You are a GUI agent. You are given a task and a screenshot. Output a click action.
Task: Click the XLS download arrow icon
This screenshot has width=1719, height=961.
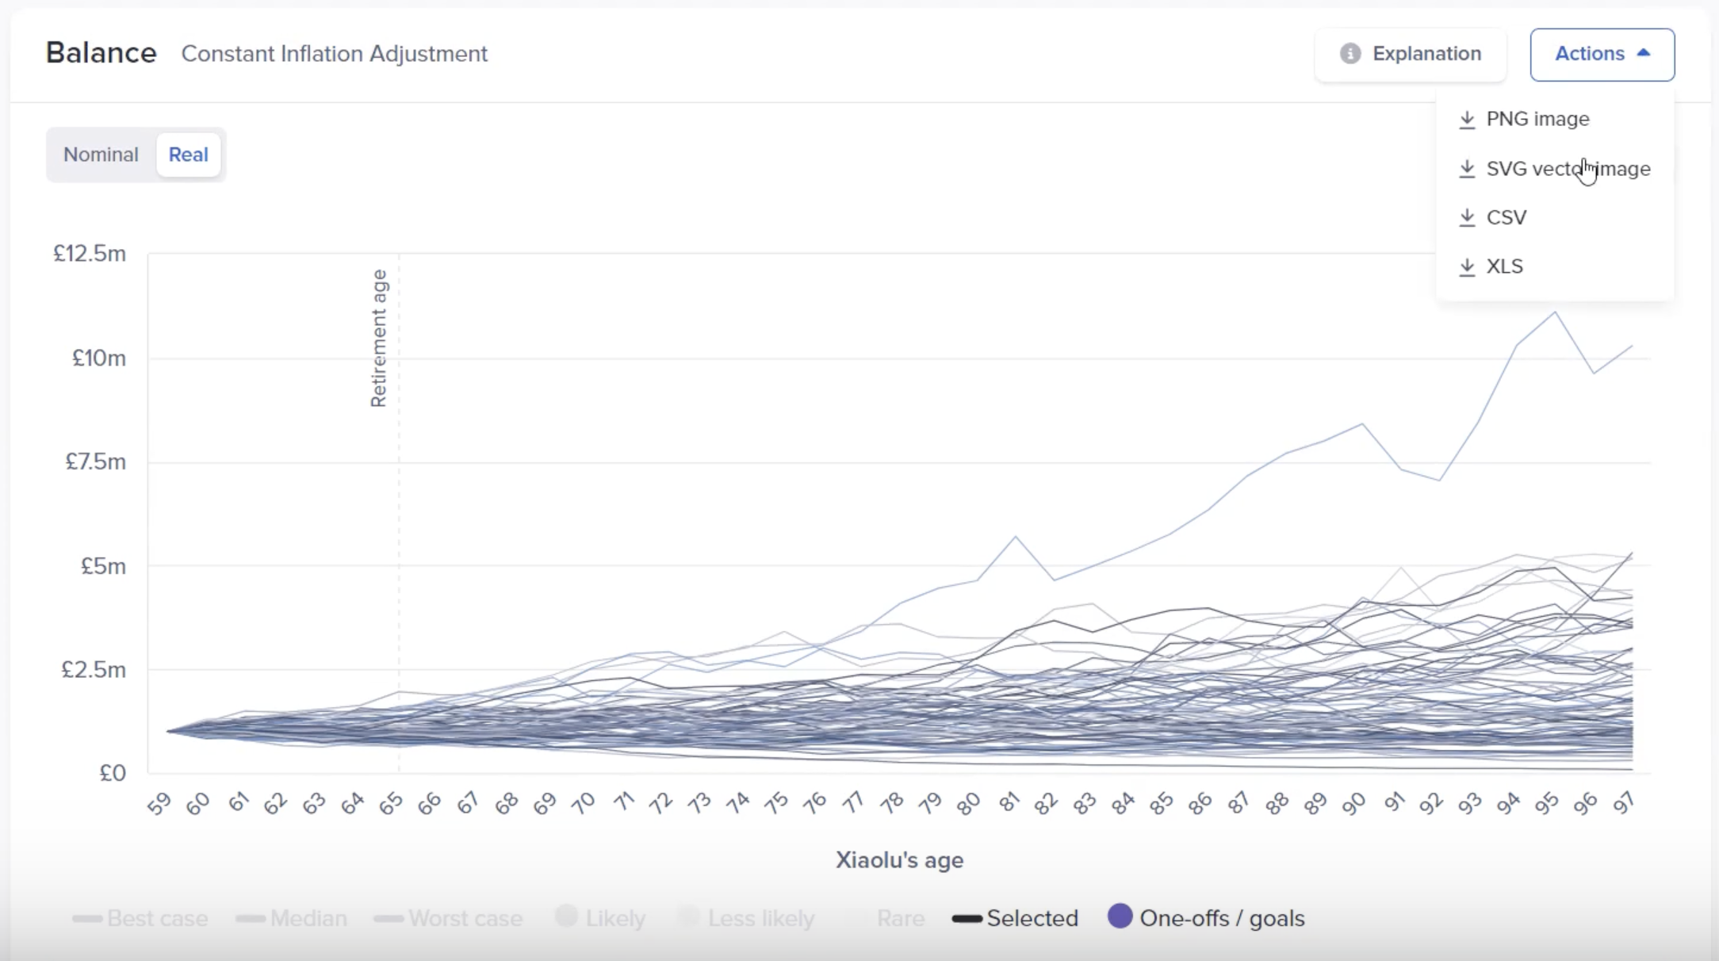[x=1467, y=266]
